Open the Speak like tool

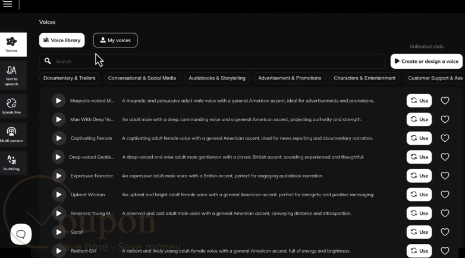(12, 106)
